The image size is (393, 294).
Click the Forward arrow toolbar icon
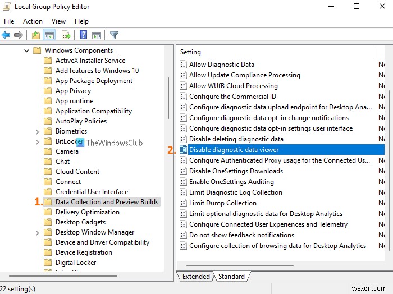pyautogui.click(x=19, y=35)
